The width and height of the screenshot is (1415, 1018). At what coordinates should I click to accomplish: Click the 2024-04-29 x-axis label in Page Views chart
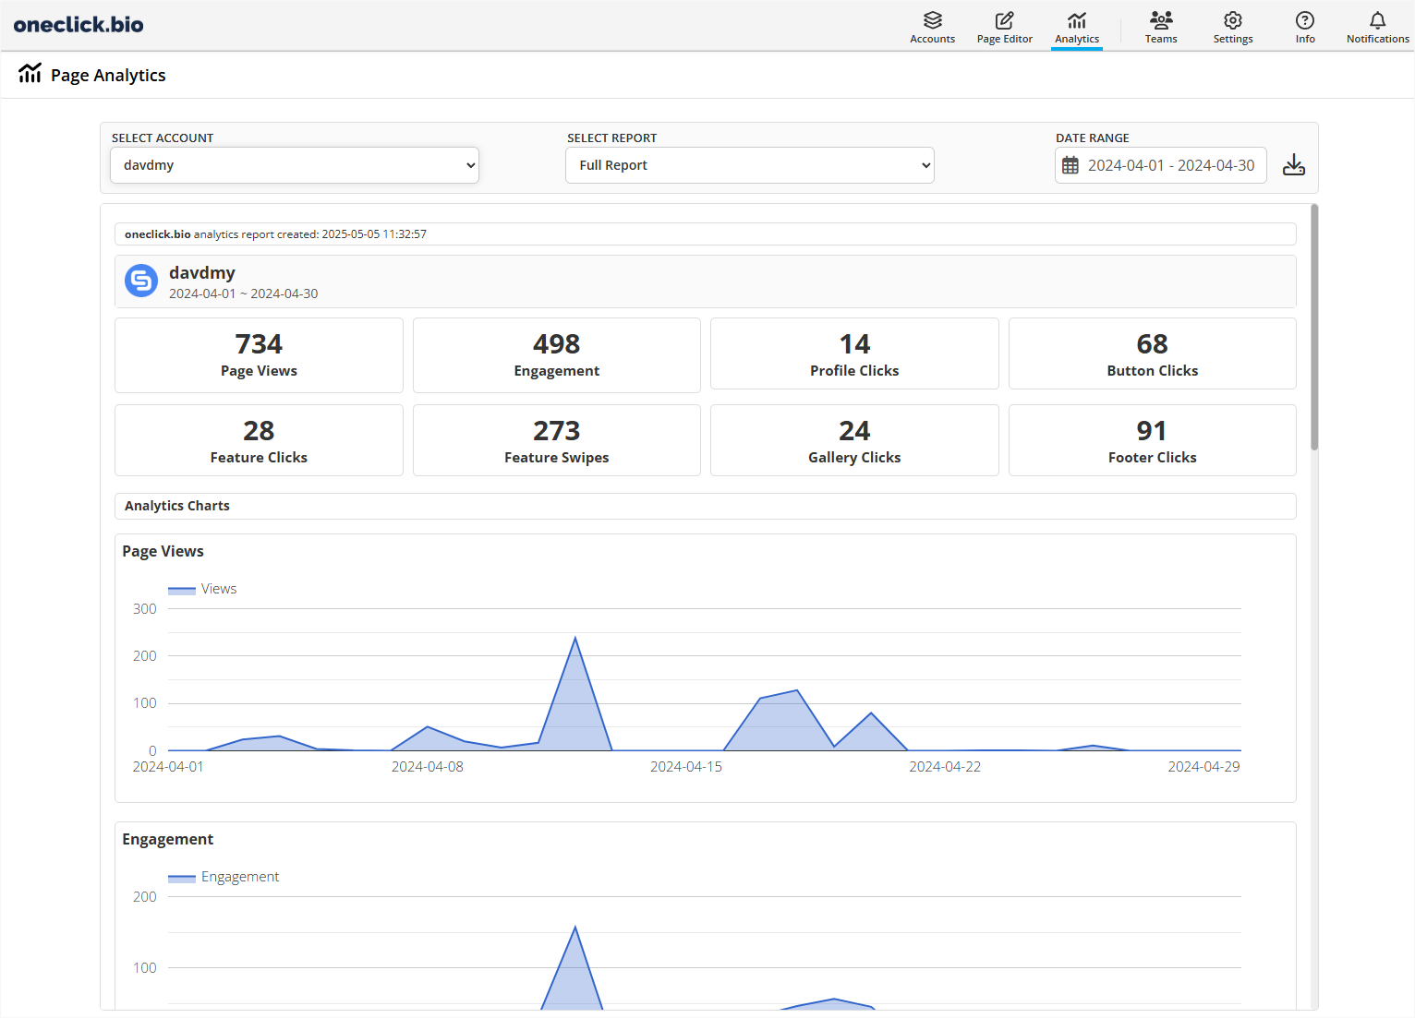1203,767
